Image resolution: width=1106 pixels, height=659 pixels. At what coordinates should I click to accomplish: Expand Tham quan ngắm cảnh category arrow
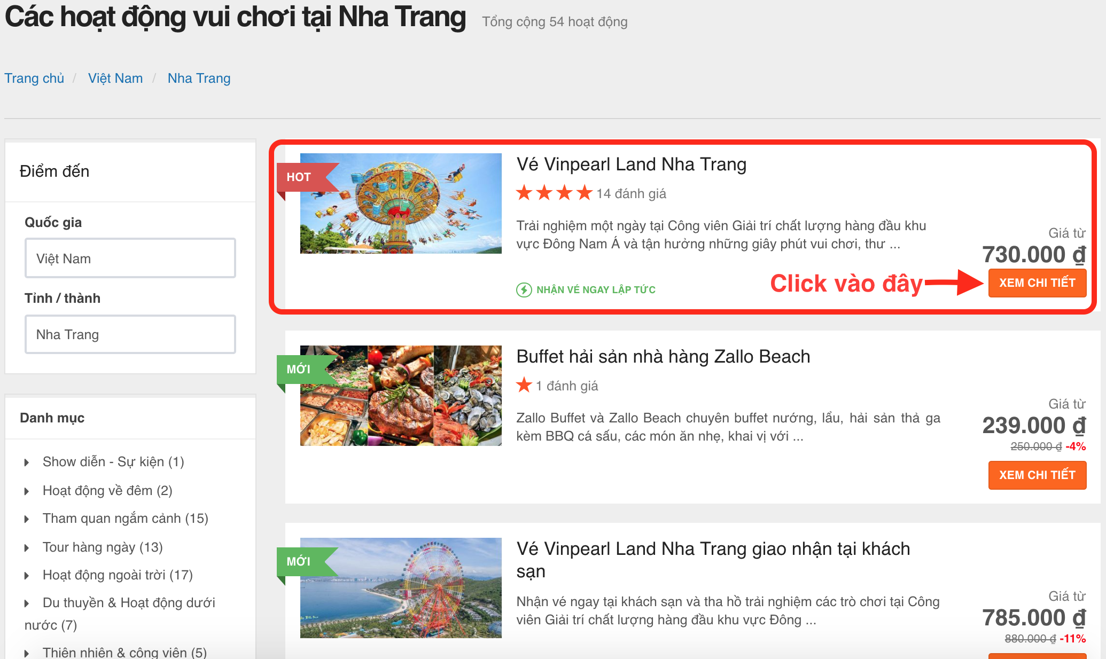tap(27, 519)
